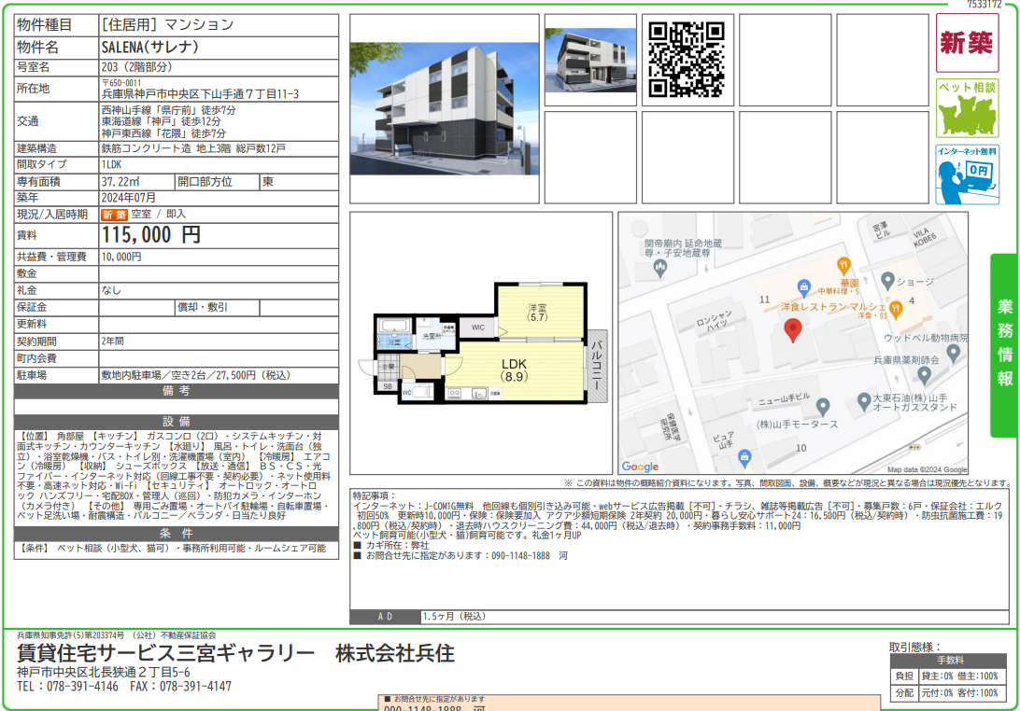This screenshot has height=711, width=1020.
Task: Click the AD value 1.5ヶ月(税込)
Action: tap(454, 616)
